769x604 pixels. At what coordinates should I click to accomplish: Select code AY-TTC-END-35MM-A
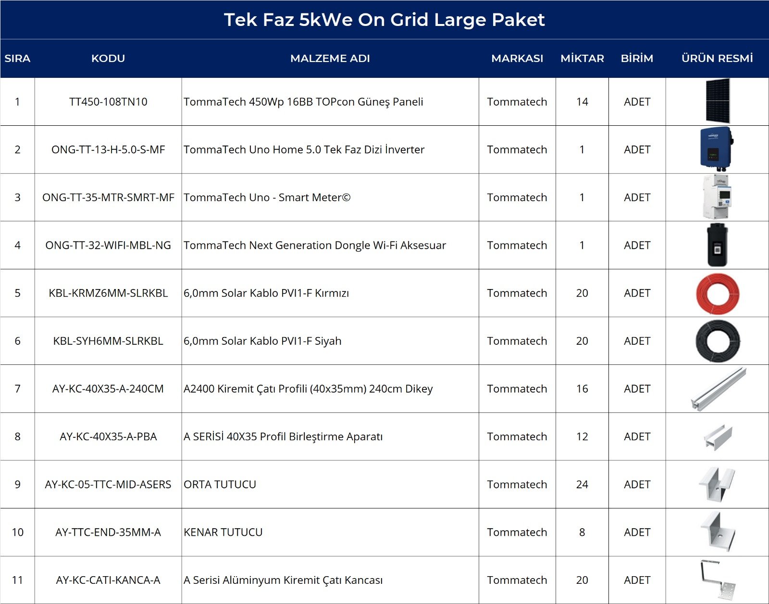point(108,532)
